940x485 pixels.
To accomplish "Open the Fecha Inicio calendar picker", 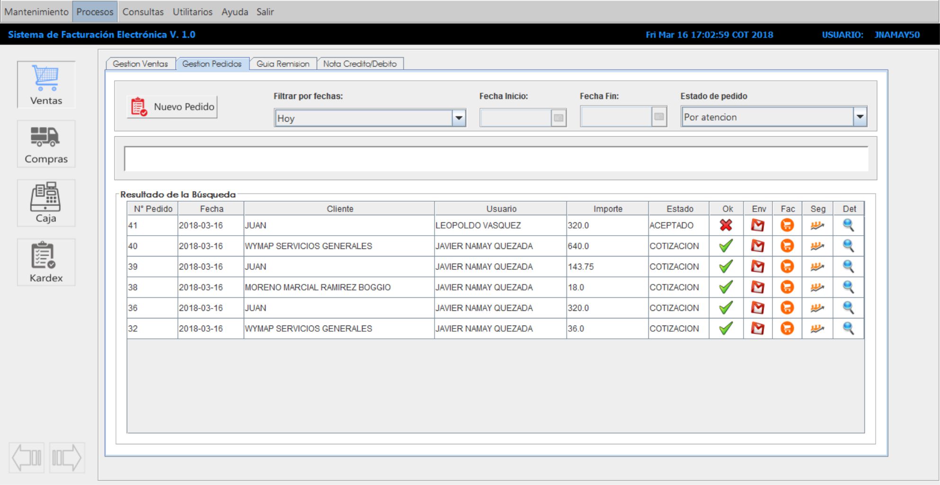I will [559, 118].
